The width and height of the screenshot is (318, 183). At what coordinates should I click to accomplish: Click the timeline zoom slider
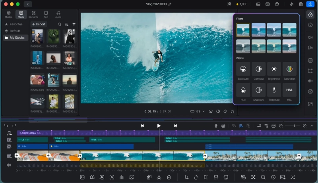coord(293,126)
